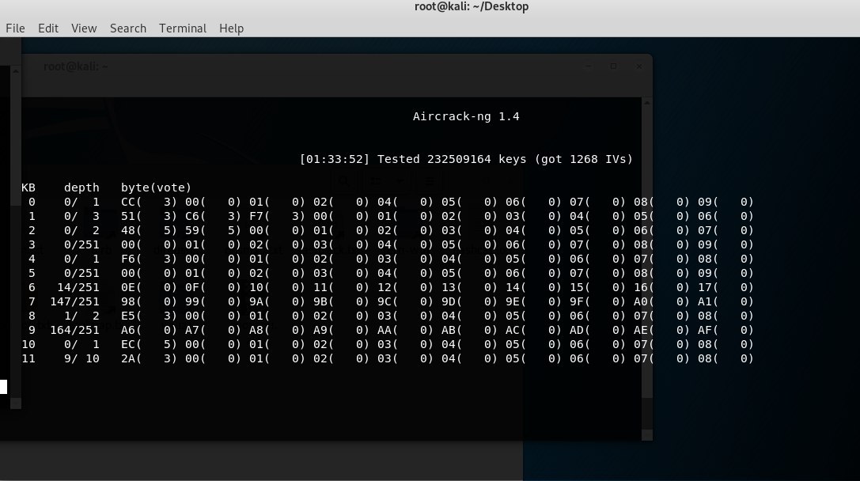Viewport: 860px width, 481px height.
Task: Open the Edit menu
Action: [x=48, y=28]
